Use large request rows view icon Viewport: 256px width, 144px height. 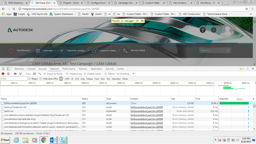[34, 74]
